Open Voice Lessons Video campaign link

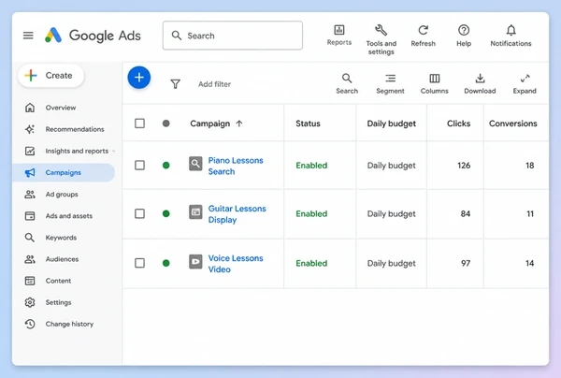[x=236, y=264]
